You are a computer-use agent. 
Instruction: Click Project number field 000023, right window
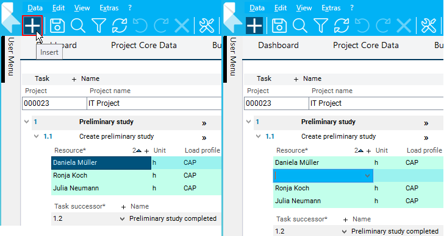[276, 103]
